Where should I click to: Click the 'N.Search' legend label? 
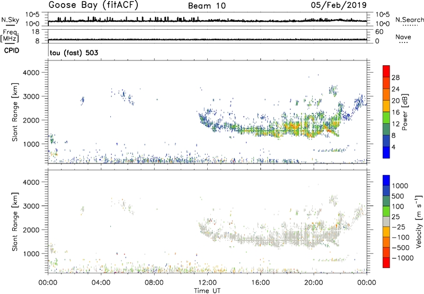coord(410,20)
